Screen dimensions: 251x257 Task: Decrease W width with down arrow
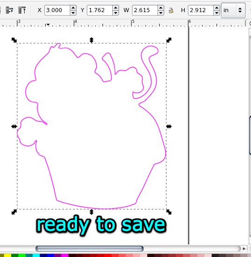[160, 13]
